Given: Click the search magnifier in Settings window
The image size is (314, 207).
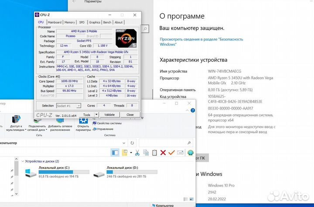Looking at the screenshot, I should click(x=145, y=29).
